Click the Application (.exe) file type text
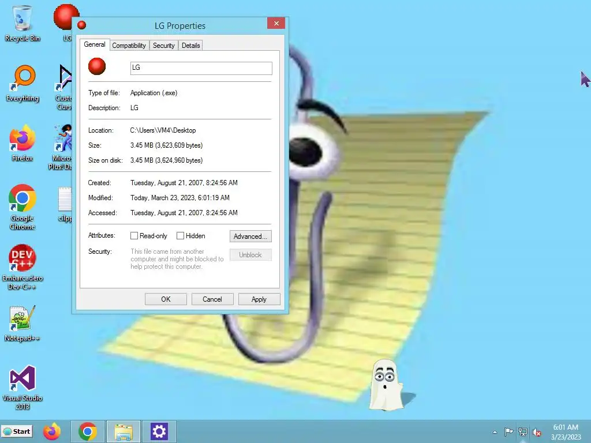 154,93
